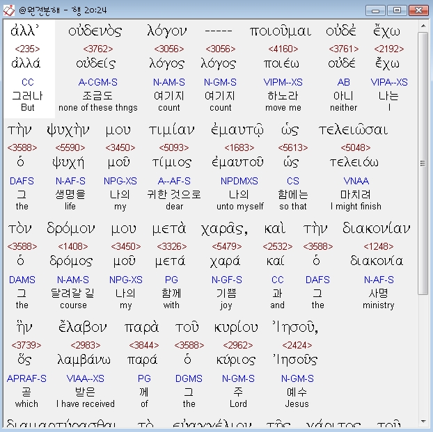Click Strong's number <3326>
This screenshot has height=432, width=433.
click(x=172, y=246)
